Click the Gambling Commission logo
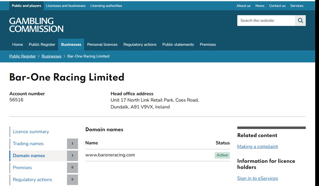Viewport: 319px width, 186px height. pyautogui.click(x=36, y=25)
